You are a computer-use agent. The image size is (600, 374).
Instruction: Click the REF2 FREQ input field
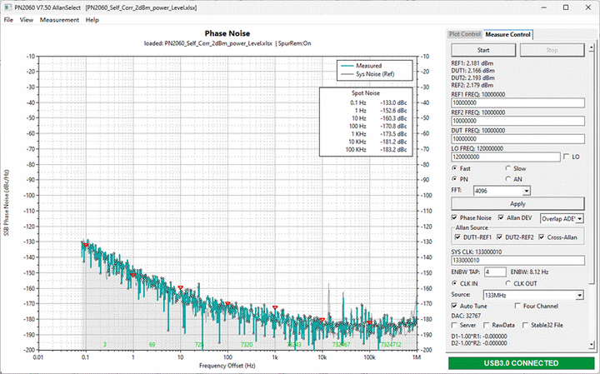(x=517, y=121)
